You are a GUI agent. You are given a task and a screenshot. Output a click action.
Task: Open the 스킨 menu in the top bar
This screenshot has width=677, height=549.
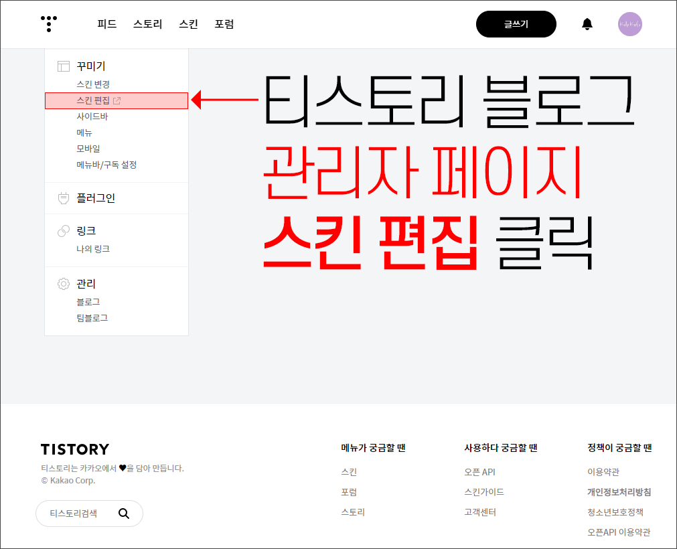(x=188, y=24)
